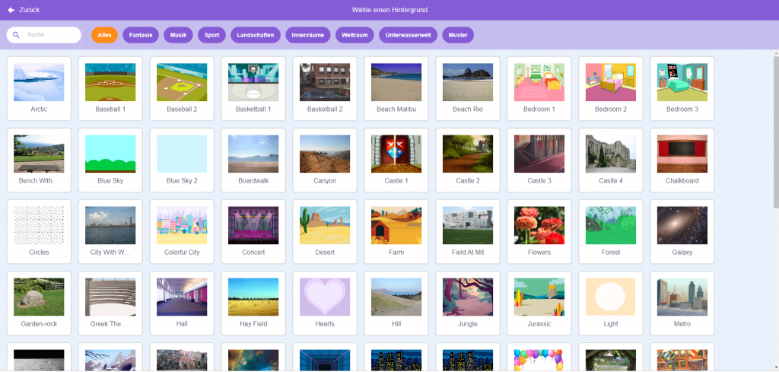Viewport: 779px width, 372px height.
Task: Filter backdrops by Landschaften
Action: tap(256, 35)
